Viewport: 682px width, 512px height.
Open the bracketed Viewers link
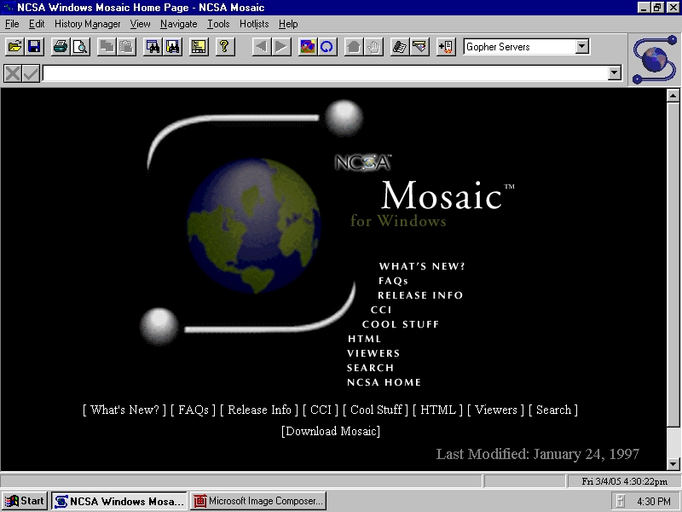(x=496, y=410)
